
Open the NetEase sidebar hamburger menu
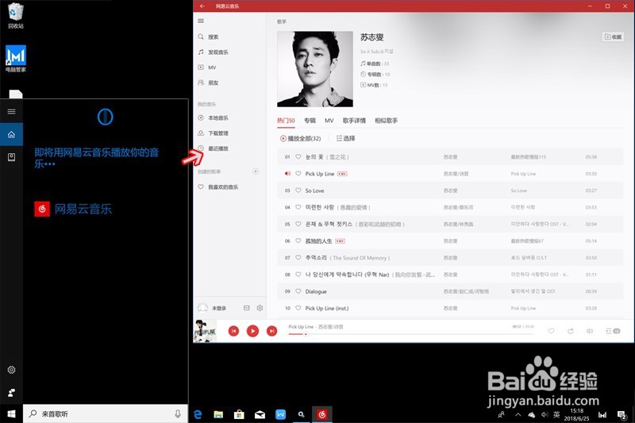[201, 21]
